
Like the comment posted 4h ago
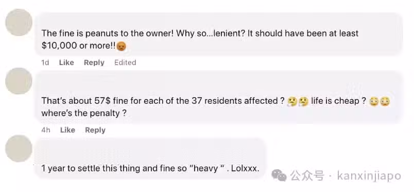(x=67, y=130)
